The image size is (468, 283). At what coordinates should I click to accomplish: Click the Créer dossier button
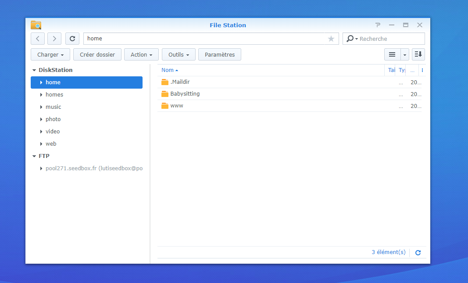coord(97,54)
